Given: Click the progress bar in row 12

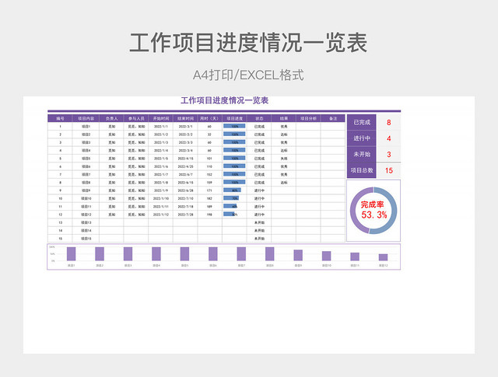Looking at the screenshot, I should 229,215.
